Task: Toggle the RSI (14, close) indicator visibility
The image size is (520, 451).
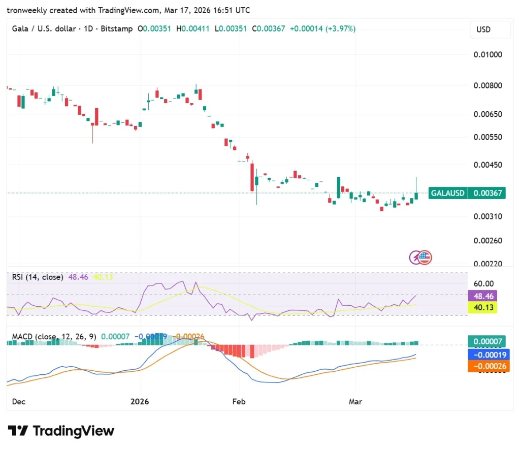Action: pyautogui.click(x=37, y=277)
